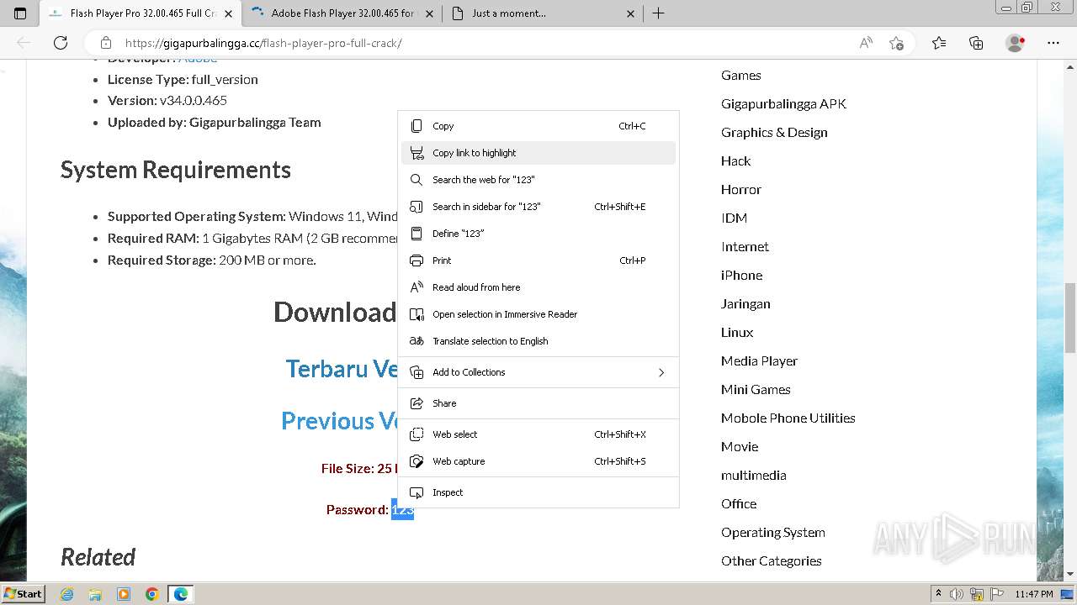The width and height of the screenshot is (1077, 605).
Task: Launch Internet Explorer from taskbar
Action: 67,594
